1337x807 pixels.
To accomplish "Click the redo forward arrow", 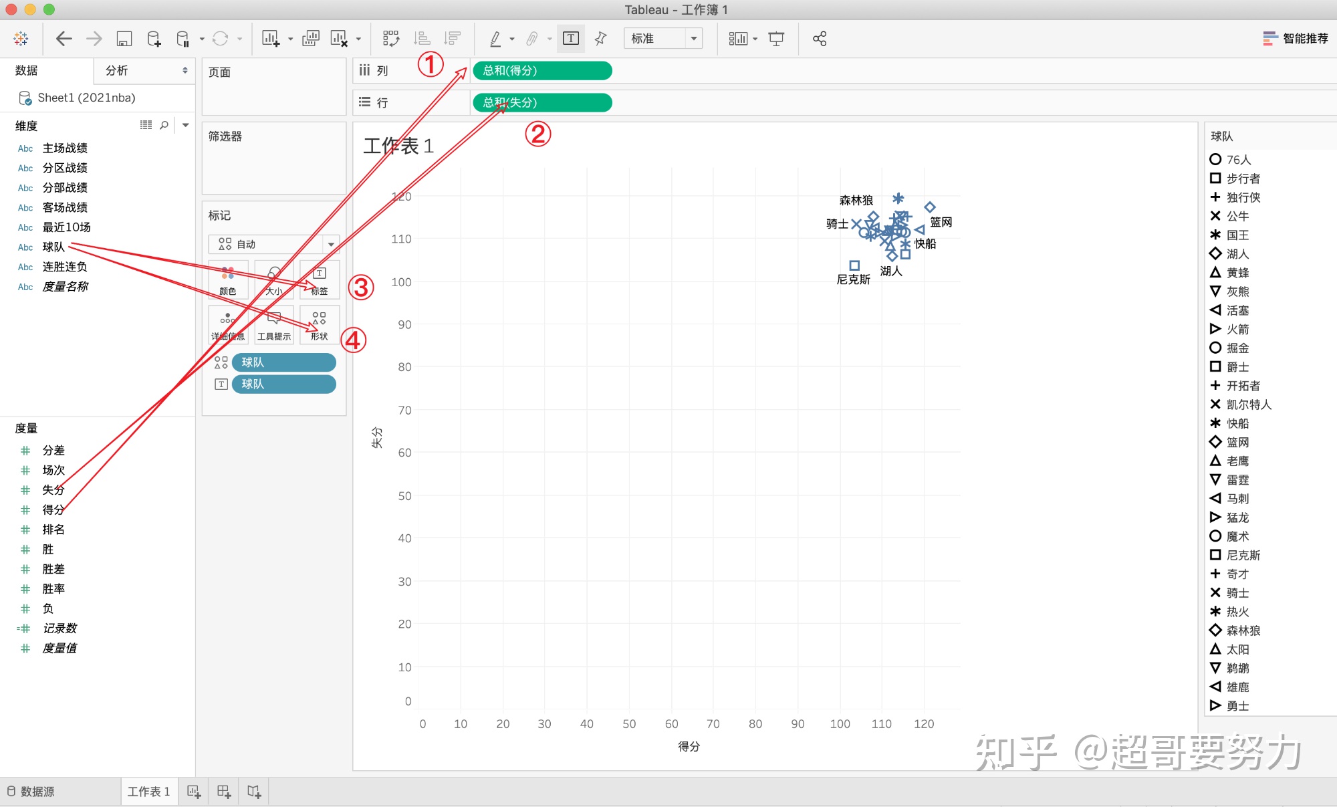I will click(94, 39).
